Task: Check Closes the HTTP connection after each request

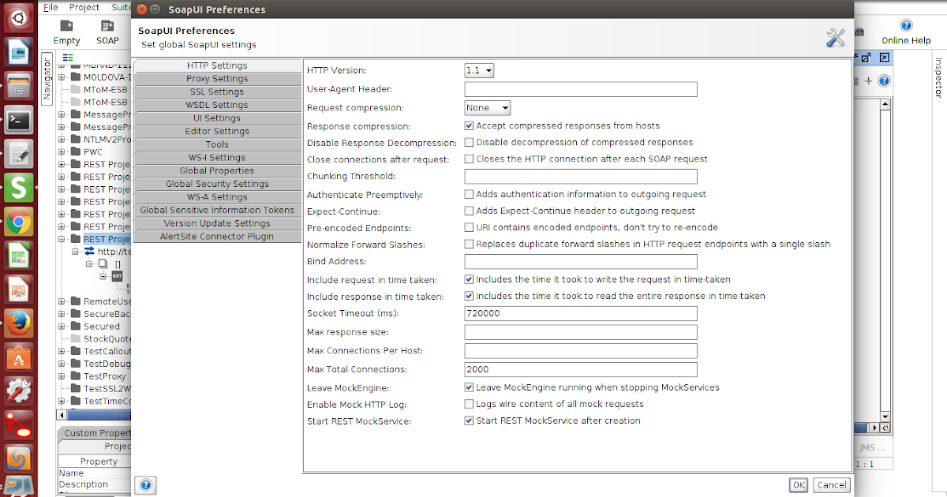Action: click(x=469, y=159)
